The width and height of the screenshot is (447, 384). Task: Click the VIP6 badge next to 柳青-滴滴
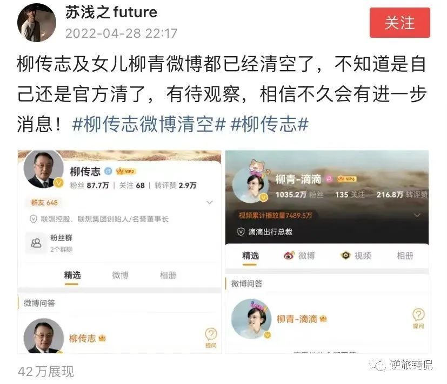point(346,179)
